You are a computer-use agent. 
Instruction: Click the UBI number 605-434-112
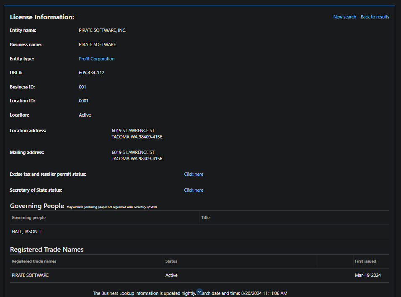pyautogui.click(x=91, y=73)
